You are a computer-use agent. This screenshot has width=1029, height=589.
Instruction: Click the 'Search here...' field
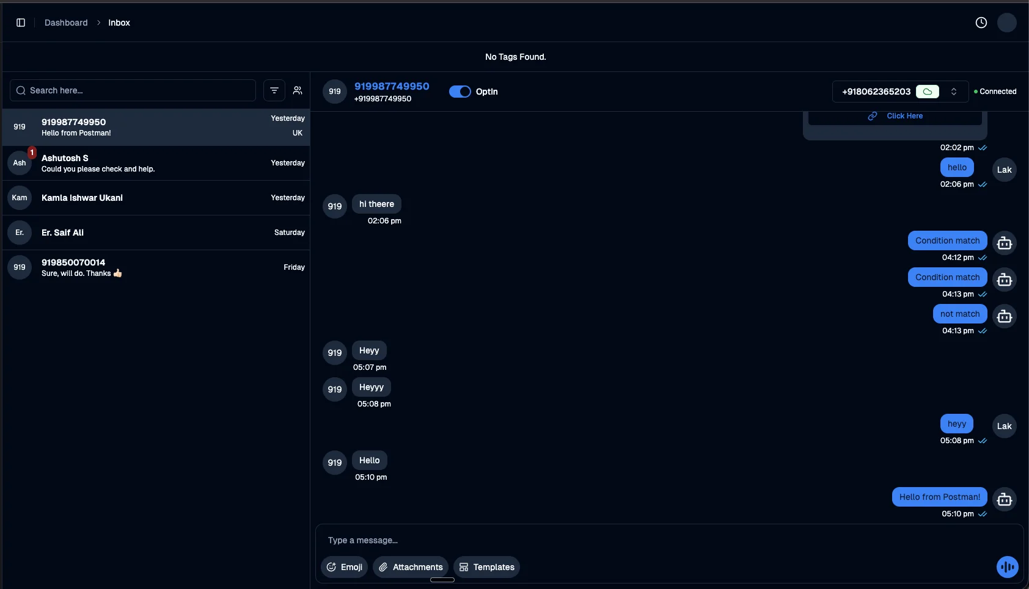[133, 90]
